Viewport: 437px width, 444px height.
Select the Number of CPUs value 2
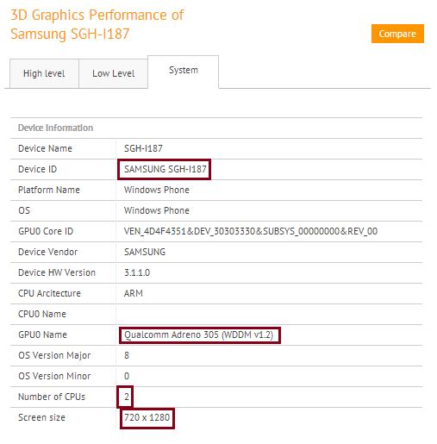[127, 397]
